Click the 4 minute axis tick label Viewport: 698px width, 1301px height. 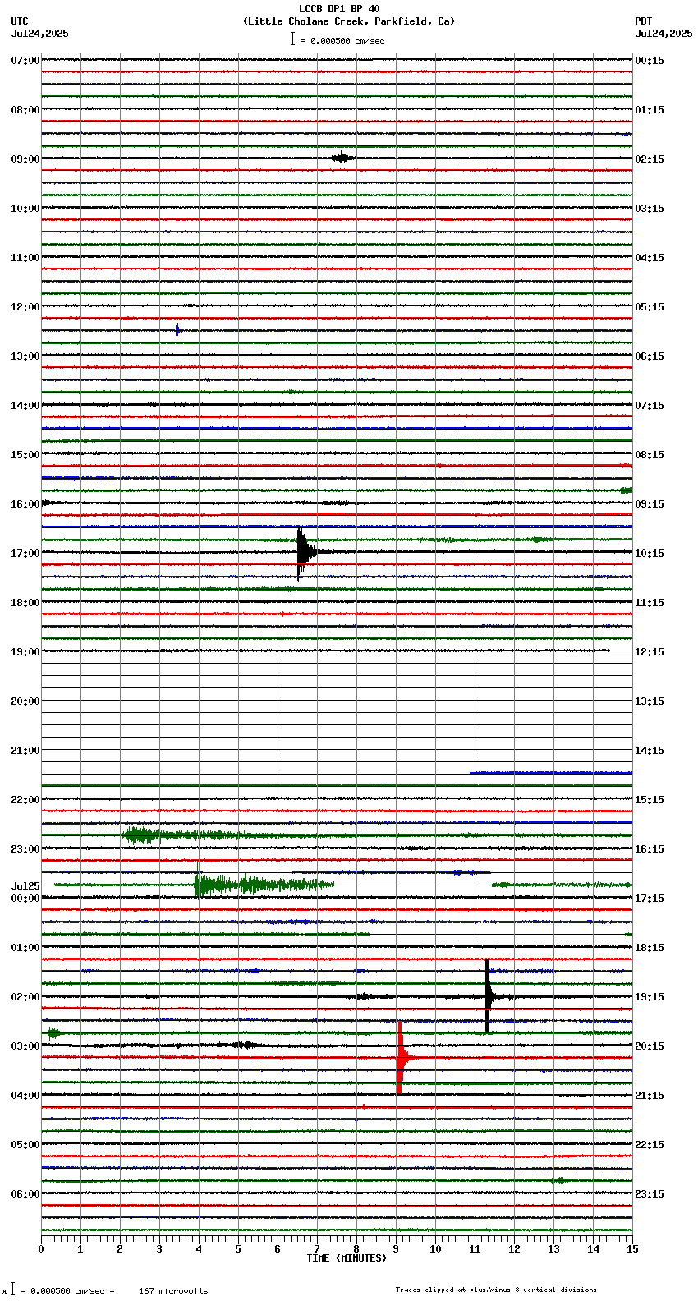coord(199,1249)
